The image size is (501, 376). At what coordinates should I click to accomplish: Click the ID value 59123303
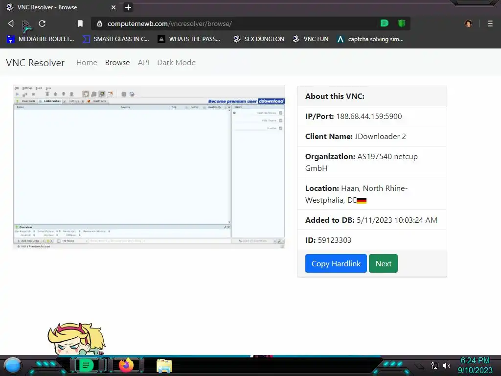tap(335, 240)
